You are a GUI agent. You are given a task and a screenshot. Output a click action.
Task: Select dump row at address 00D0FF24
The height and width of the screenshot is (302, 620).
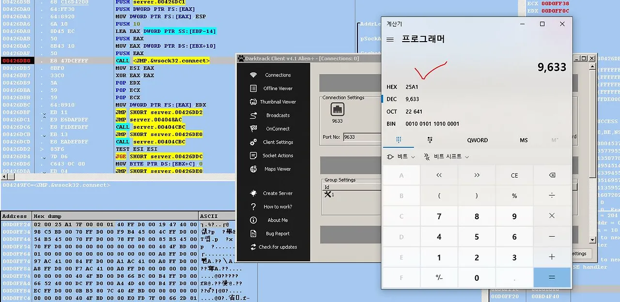118,225
